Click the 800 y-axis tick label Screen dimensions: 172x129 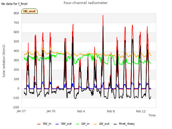pos(16,13)
